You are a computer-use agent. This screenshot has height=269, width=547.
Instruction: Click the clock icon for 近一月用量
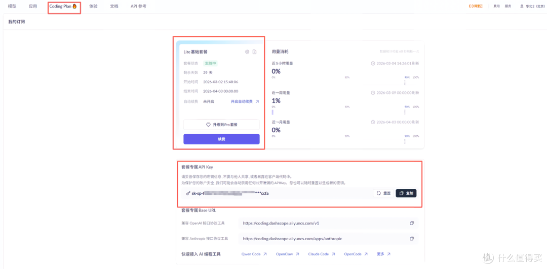click(x=373, y=122)
